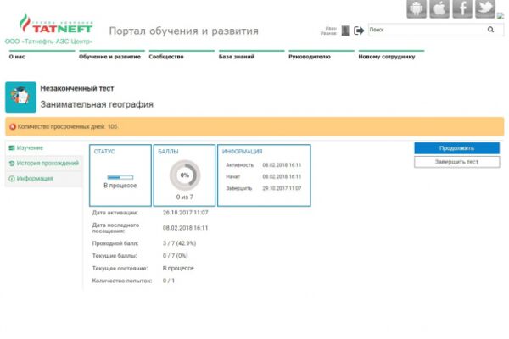Click the СТАТУС card header
This screenshot has width=509, height=339.
pyautogui.click(x=104, y=152)
